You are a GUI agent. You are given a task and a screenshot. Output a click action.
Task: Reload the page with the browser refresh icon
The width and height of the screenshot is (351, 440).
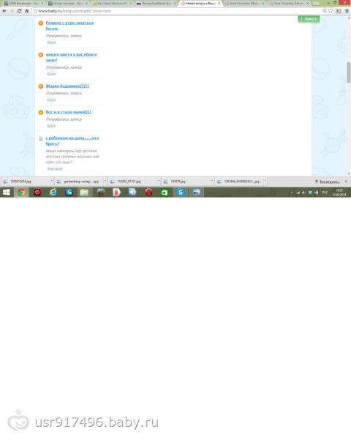tap(19, 11)
